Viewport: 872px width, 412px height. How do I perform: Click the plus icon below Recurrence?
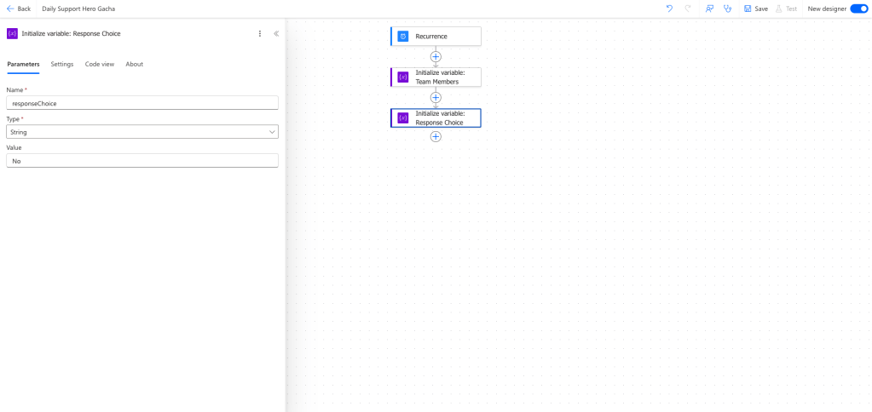tap(436, 56)
